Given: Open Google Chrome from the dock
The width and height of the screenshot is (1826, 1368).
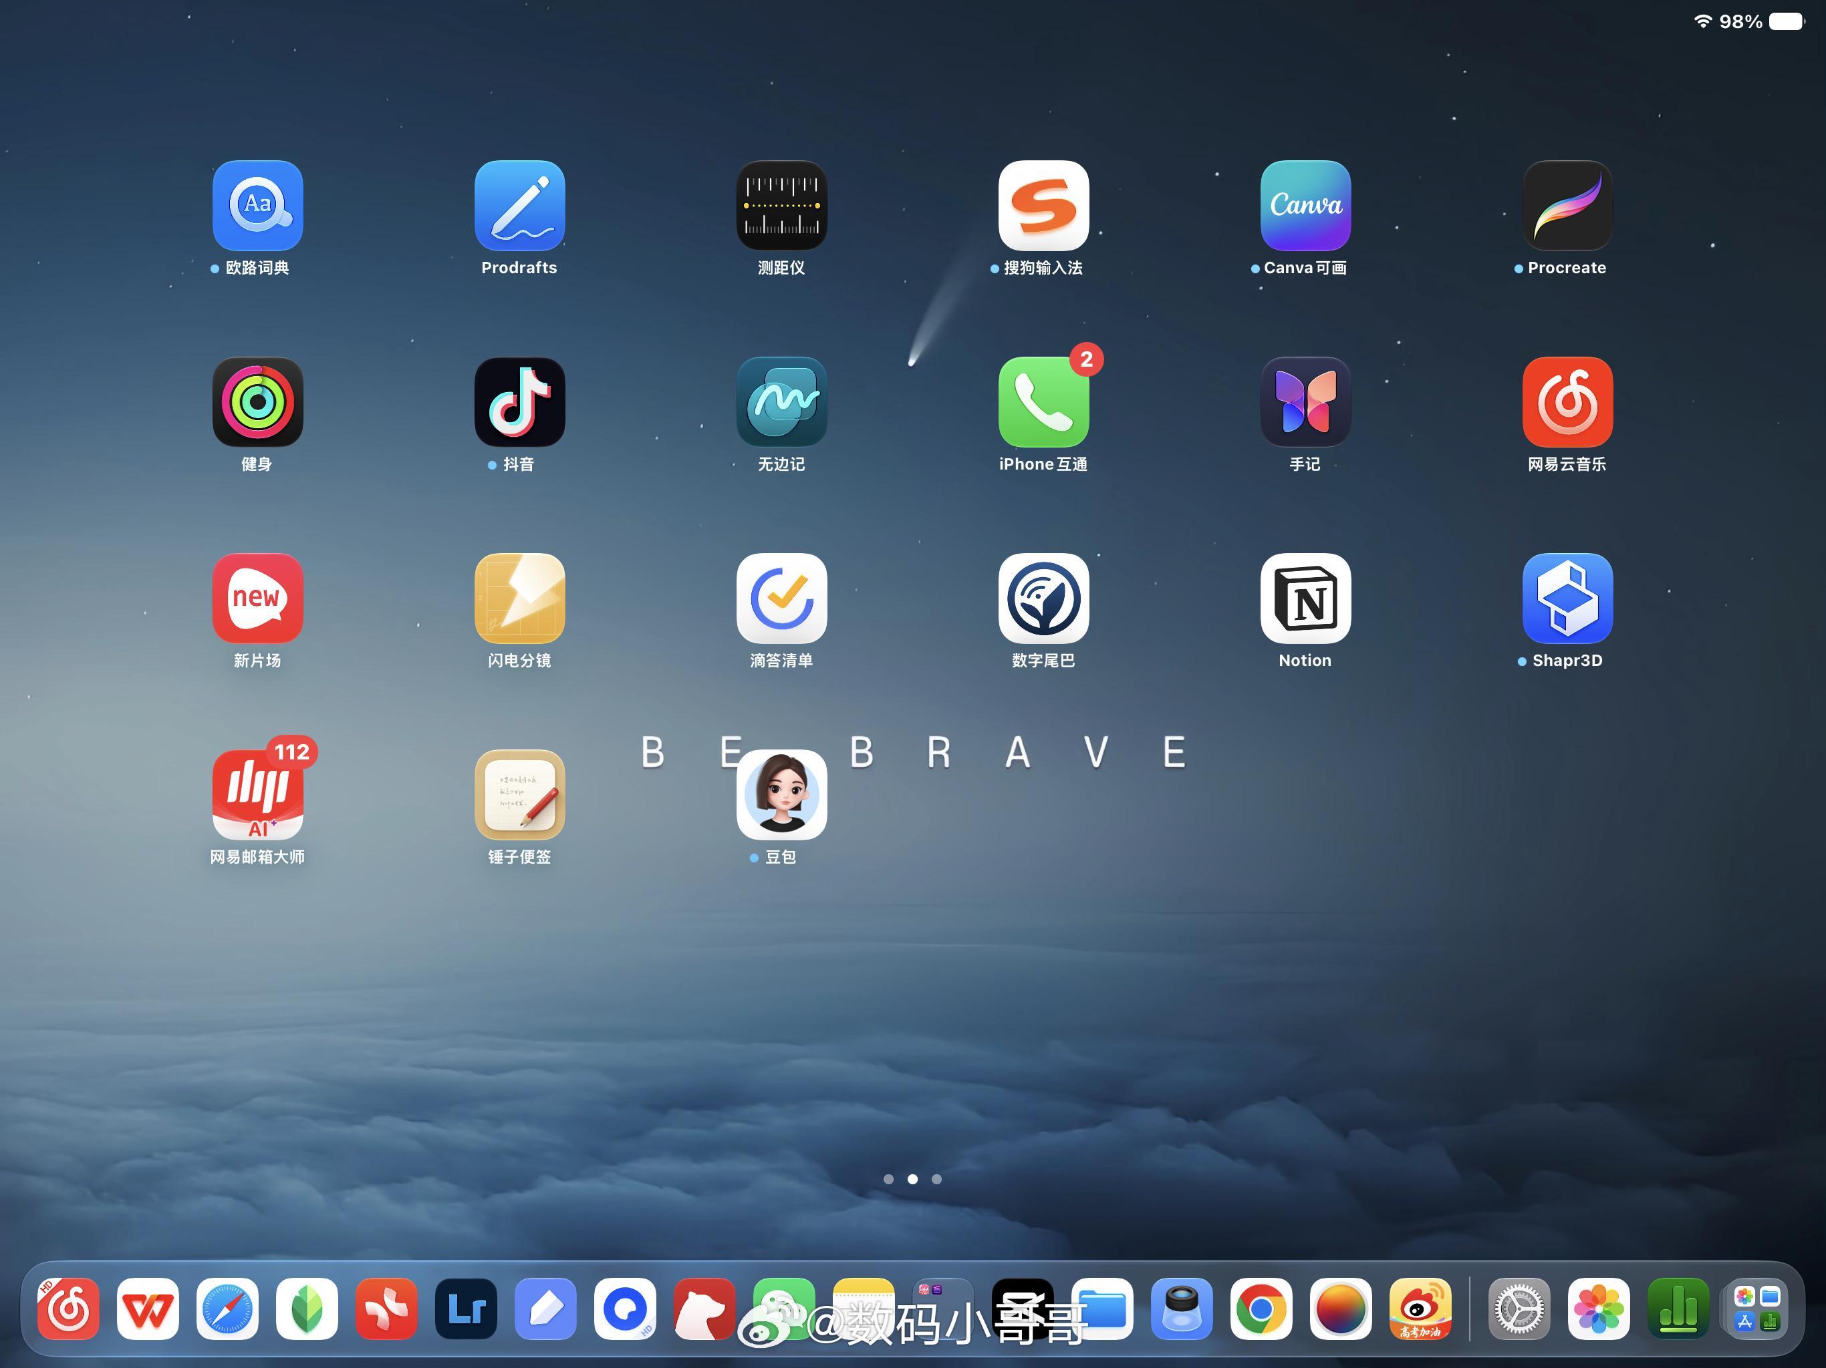Looking at the screenshot, I should pyautogui.click(x=1261, y=1309).
